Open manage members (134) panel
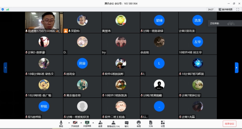The height and width of the screenshot is (129, 242). 113,124
